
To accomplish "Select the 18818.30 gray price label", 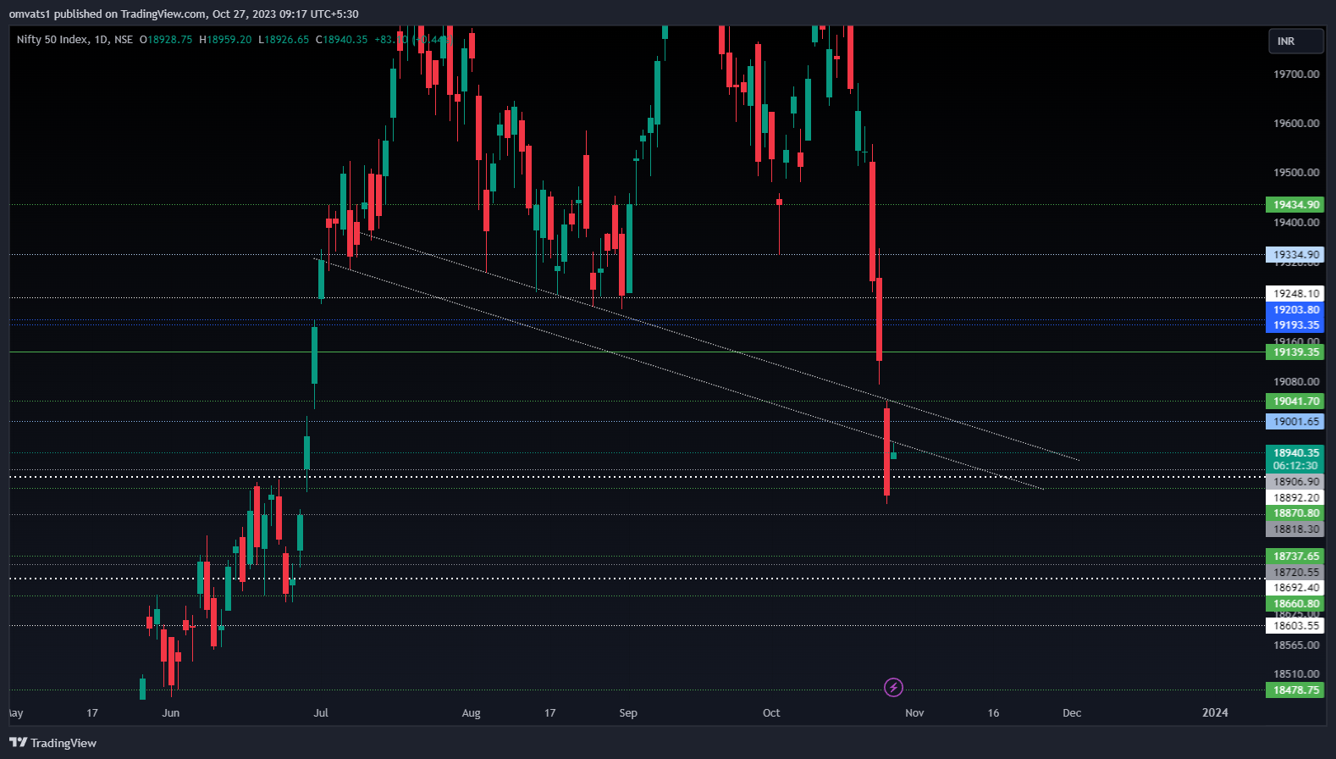I will click(x=1295, y=529).
